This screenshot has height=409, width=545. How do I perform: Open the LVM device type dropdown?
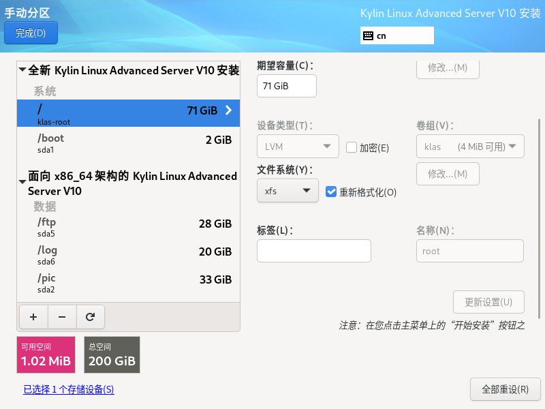(x=298, y=147)
